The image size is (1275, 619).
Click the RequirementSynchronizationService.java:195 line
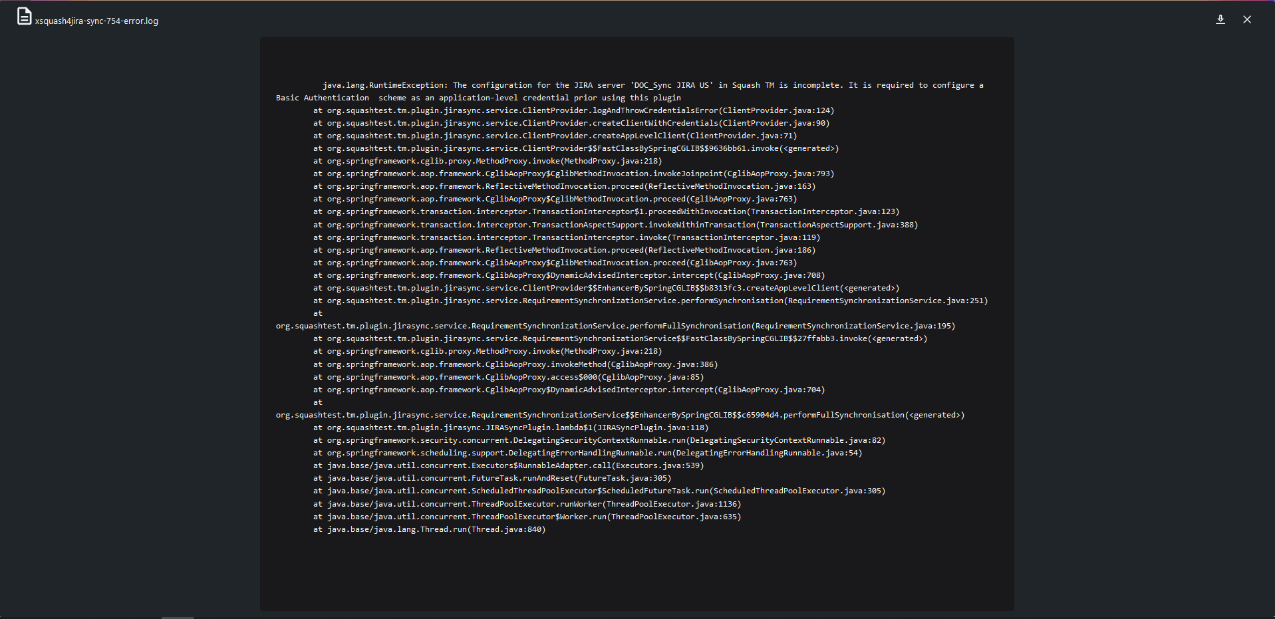pos(615,326)
